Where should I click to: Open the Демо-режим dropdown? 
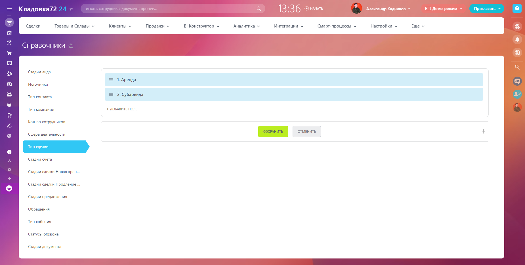click(x=444, y=9)
